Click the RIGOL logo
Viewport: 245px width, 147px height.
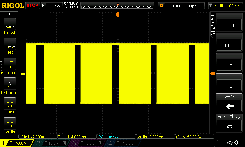(x=13, y=6)
